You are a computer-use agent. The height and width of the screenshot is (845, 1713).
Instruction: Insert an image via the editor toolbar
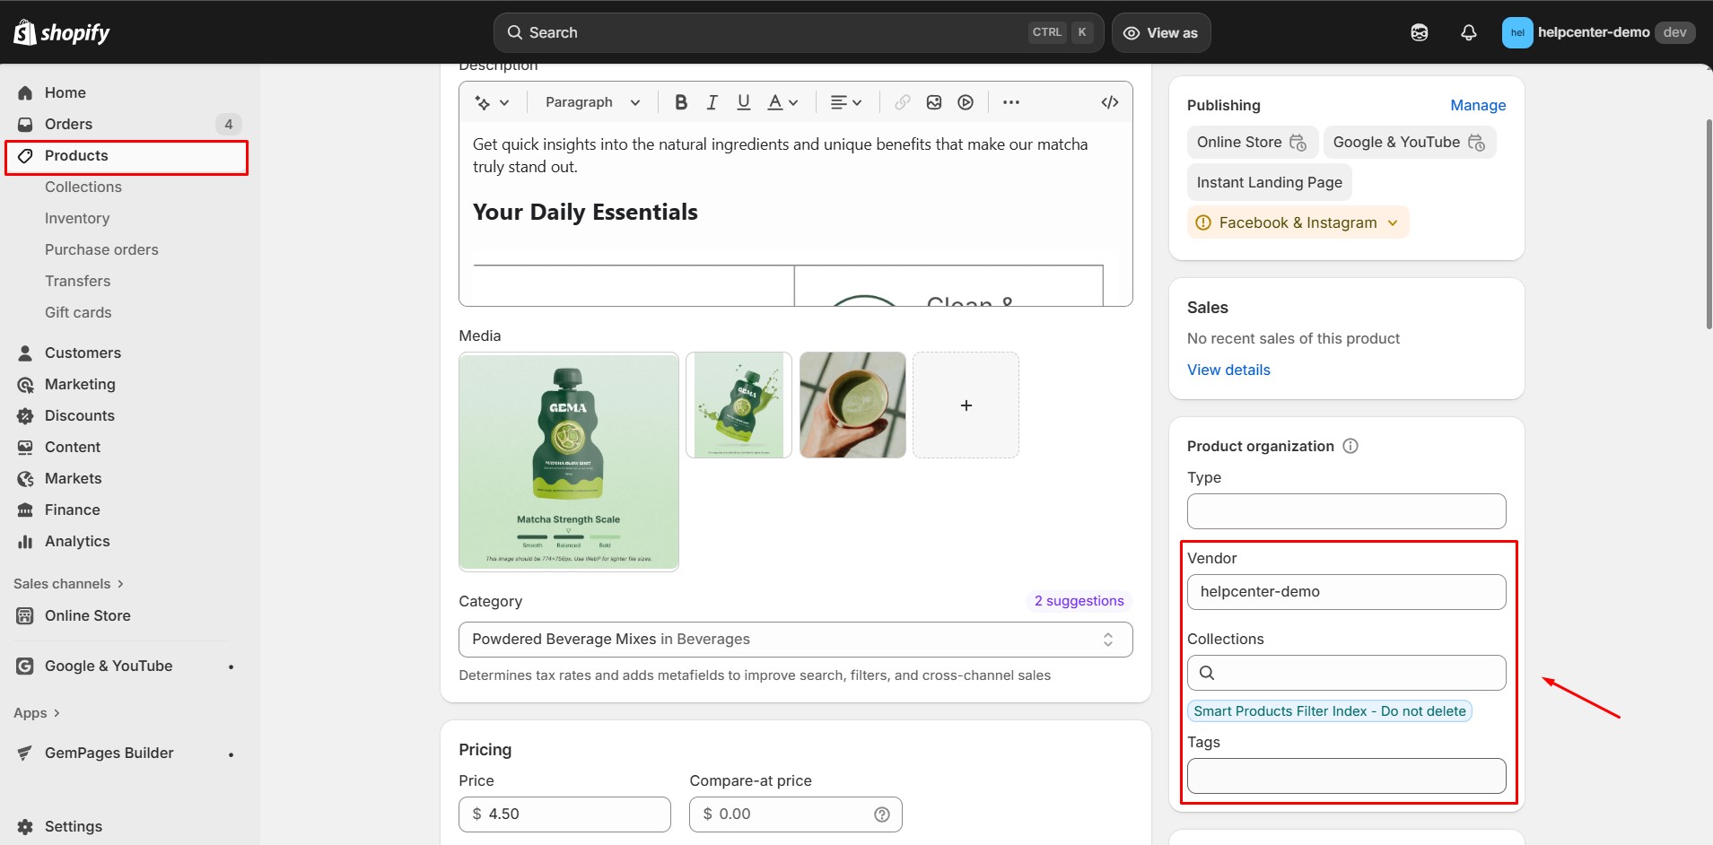click(933, 102)
